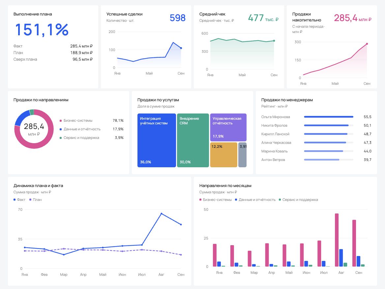The height and width of the screenshot is (289, 385).
Task: Open the Средний чек card title
Action: 212,14
